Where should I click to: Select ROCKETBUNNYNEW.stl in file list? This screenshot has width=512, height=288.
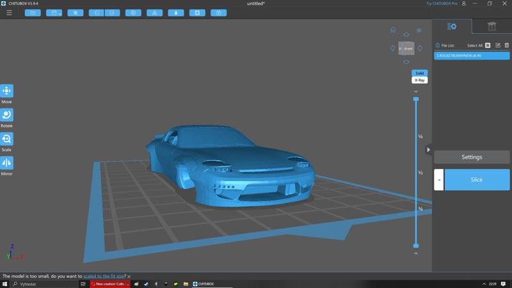click(472, 56)
